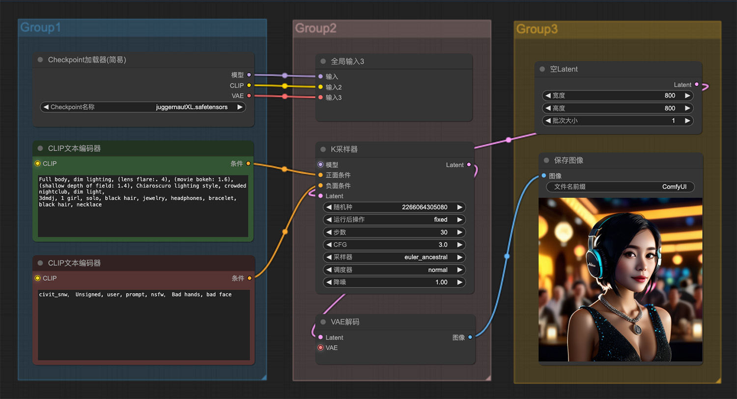
Task: Click the 全局输入3 node collapse dot
Action: 323,61
